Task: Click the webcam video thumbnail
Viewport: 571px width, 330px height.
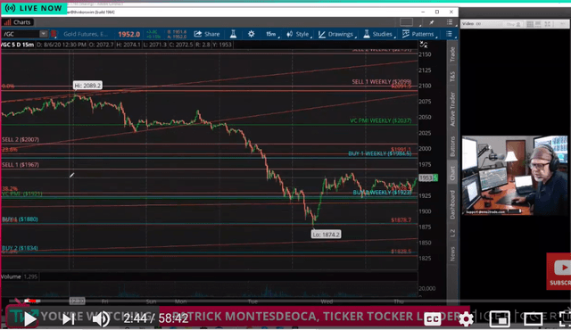Action: pos(514,176)
